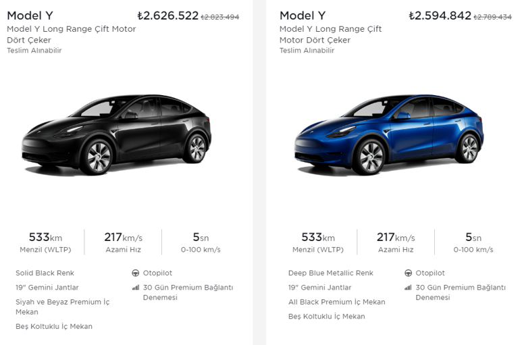The width and height of the screenshot is (520, 345).
Task: Click the Model Y title on right card
Action: coord(303,16)
